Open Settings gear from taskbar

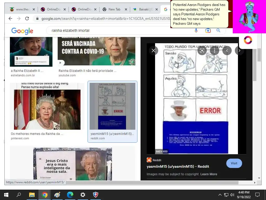[83, 195]
